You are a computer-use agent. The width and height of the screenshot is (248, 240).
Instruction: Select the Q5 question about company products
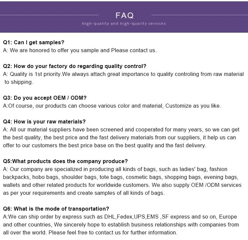(x=65, y=161)
